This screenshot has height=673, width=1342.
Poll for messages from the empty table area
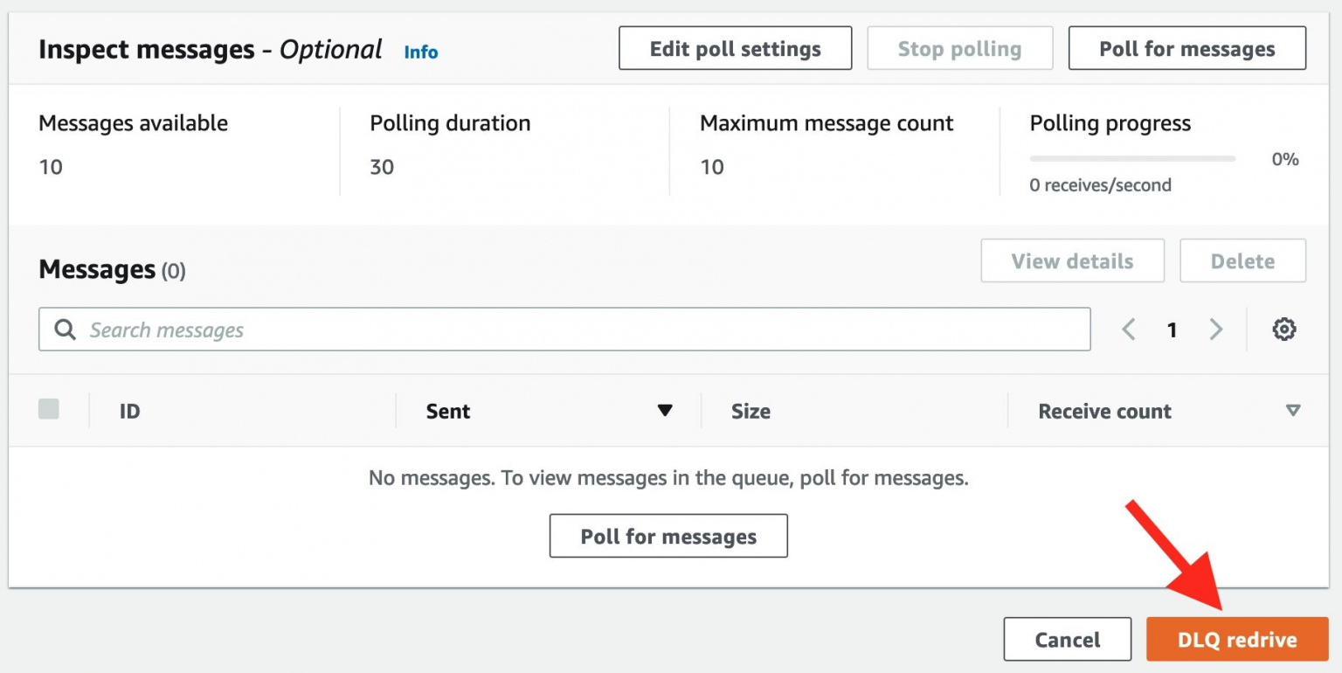coord(668,535)
